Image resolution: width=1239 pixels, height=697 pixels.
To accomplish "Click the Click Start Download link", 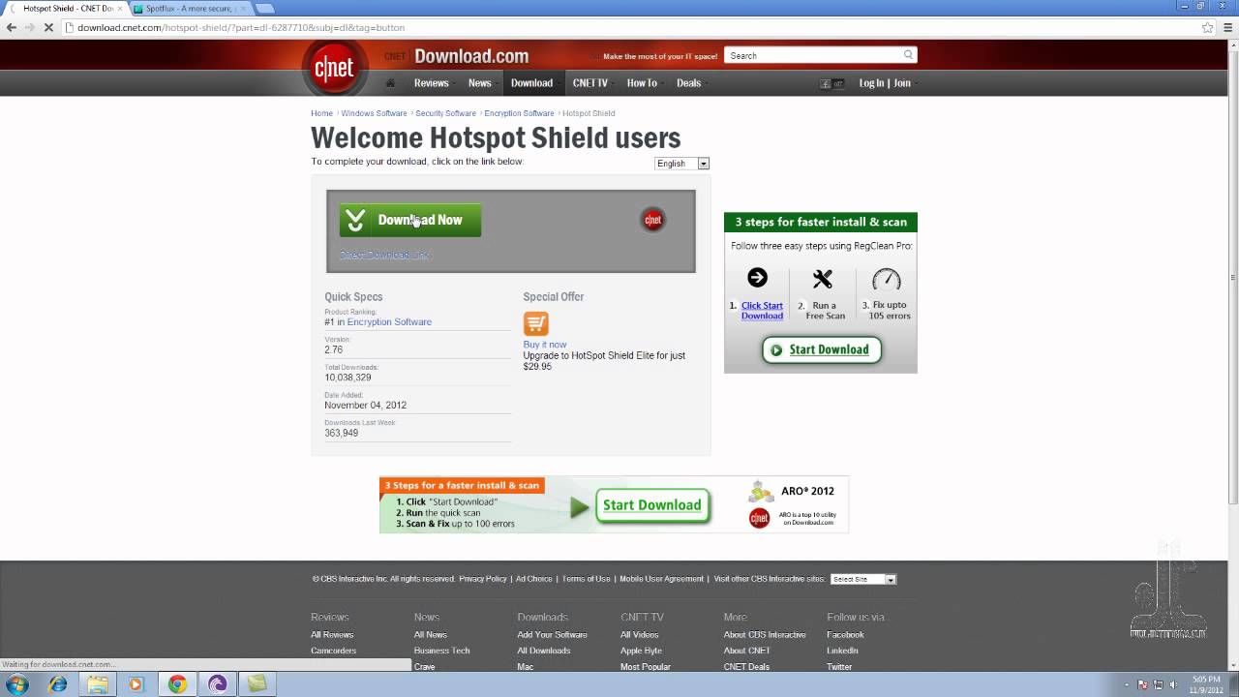I will [x=762, y=311].
